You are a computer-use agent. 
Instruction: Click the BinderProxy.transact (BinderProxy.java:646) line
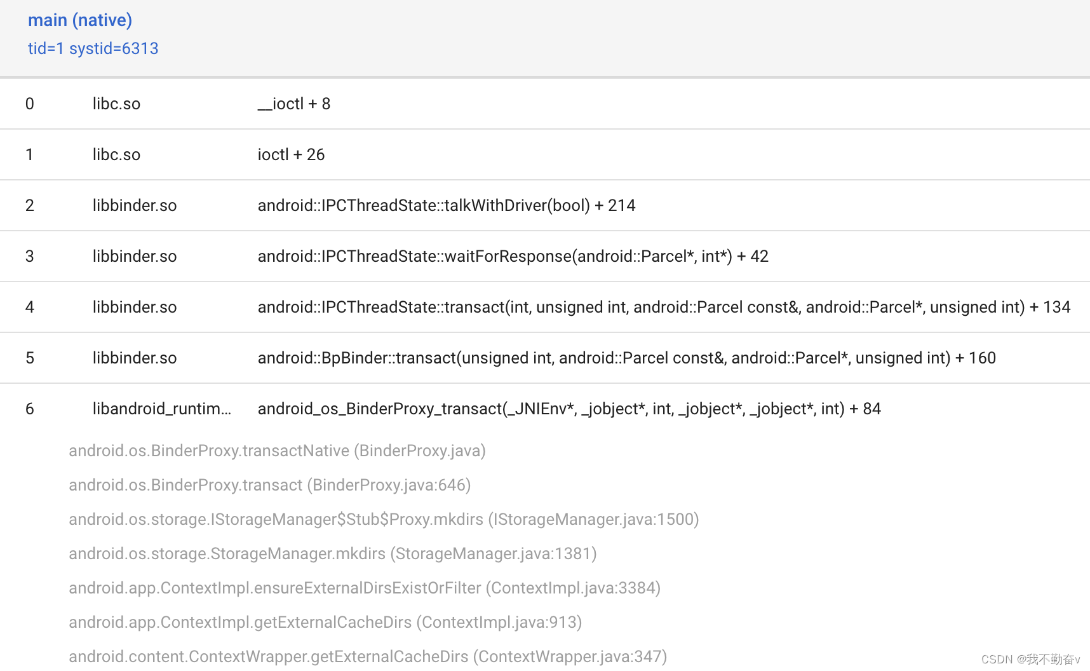coord(269,485)
